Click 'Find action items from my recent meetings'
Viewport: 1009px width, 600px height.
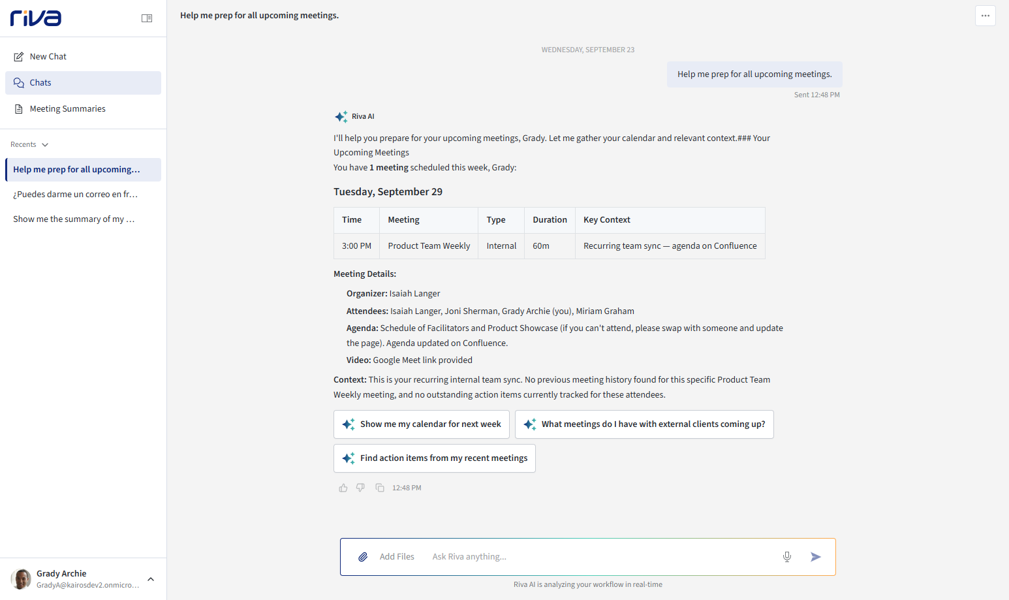click(x=435, y=458)
